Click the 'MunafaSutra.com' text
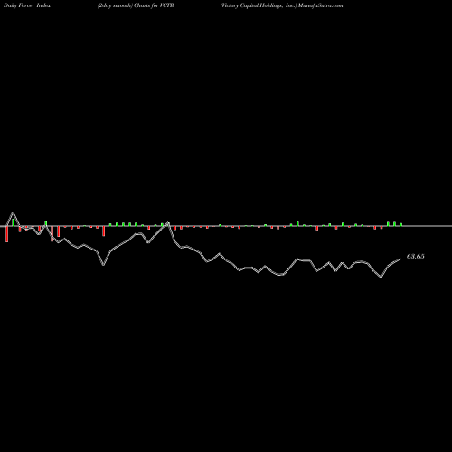452x452 pixels. [x=321, y=5]
